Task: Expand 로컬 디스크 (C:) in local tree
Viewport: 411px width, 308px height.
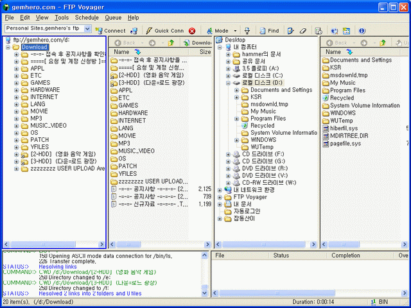Action: 228,76
